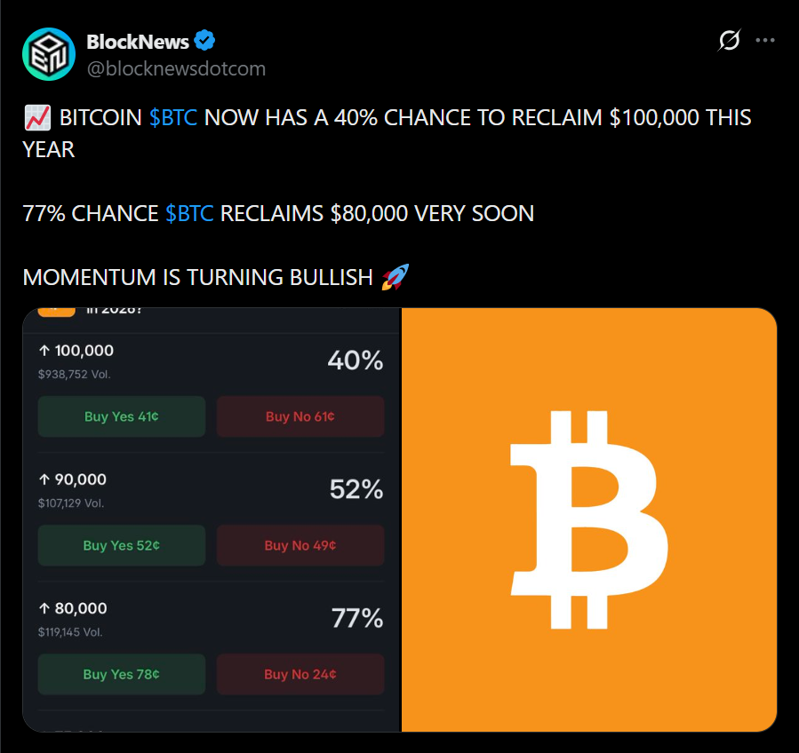
Task: Click the up arrow beside 100,000
Action: tap(44, 350)
